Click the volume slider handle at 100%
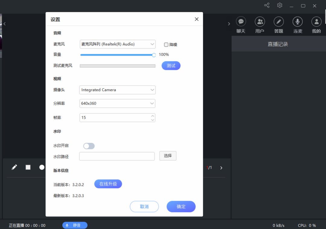 pyautogui.click(x=154, y=55)
